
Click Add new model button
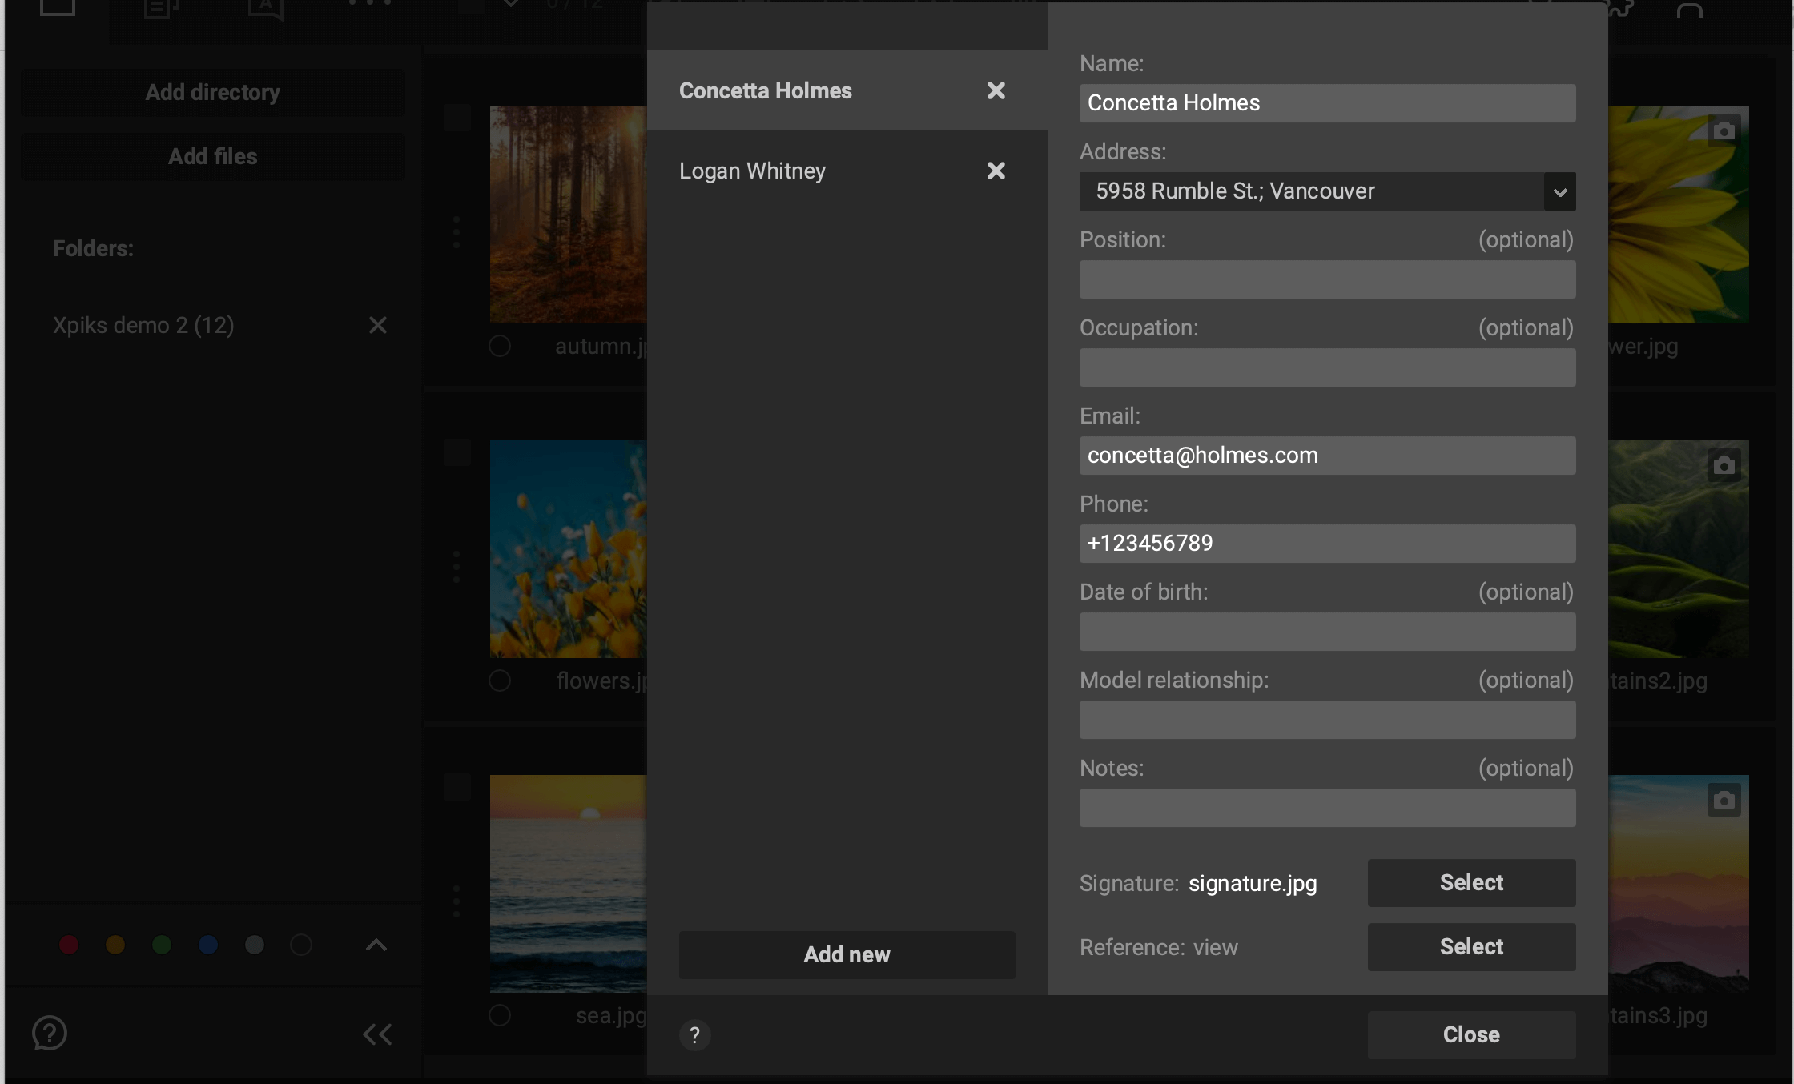pyautogui.click(x=847, y=954)
